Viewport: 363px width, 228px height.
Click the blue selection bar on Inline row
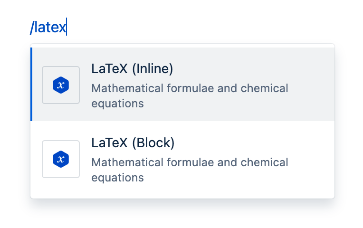tap(31, 85)
